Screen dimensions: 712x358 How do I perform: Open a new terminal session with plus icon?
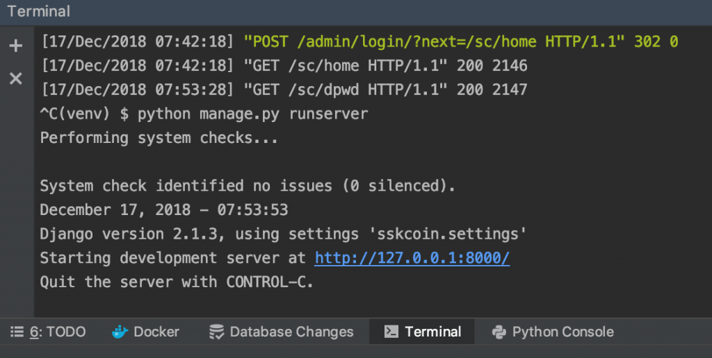(15, 46)
